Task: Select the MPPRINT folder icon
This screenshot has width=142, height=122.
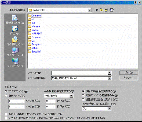Action: [x=30, y=34]
